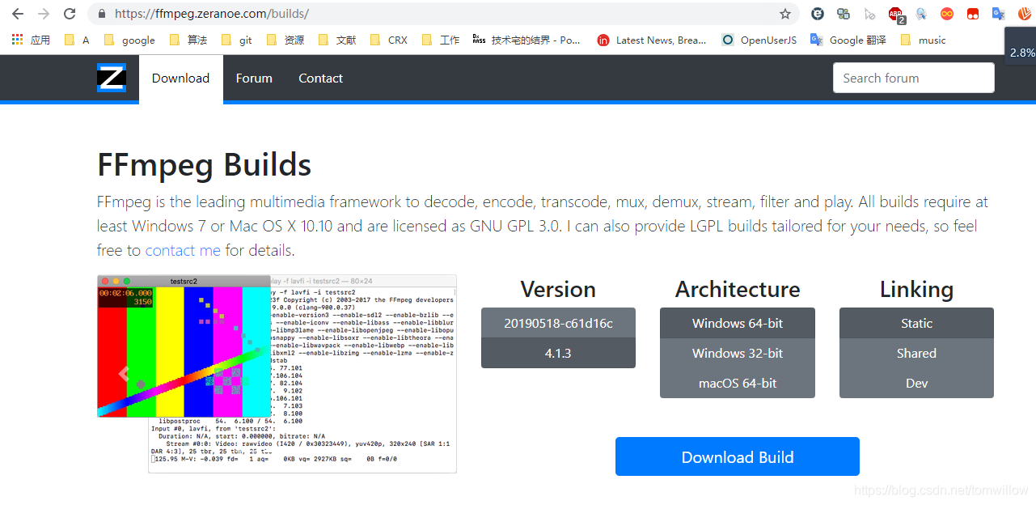Image resolution: width=1036 pixels, height=505 pixels.
Task: Open the OpenUserJS bookmark
Action: click(x=759, y=40)
